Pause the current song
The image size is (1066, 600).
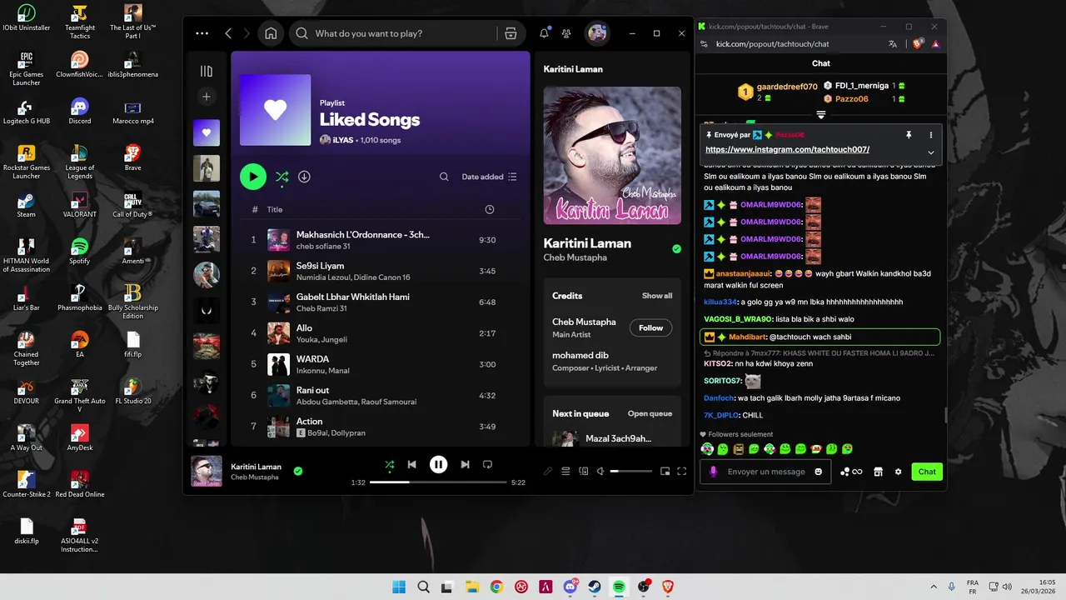(438, 464)
